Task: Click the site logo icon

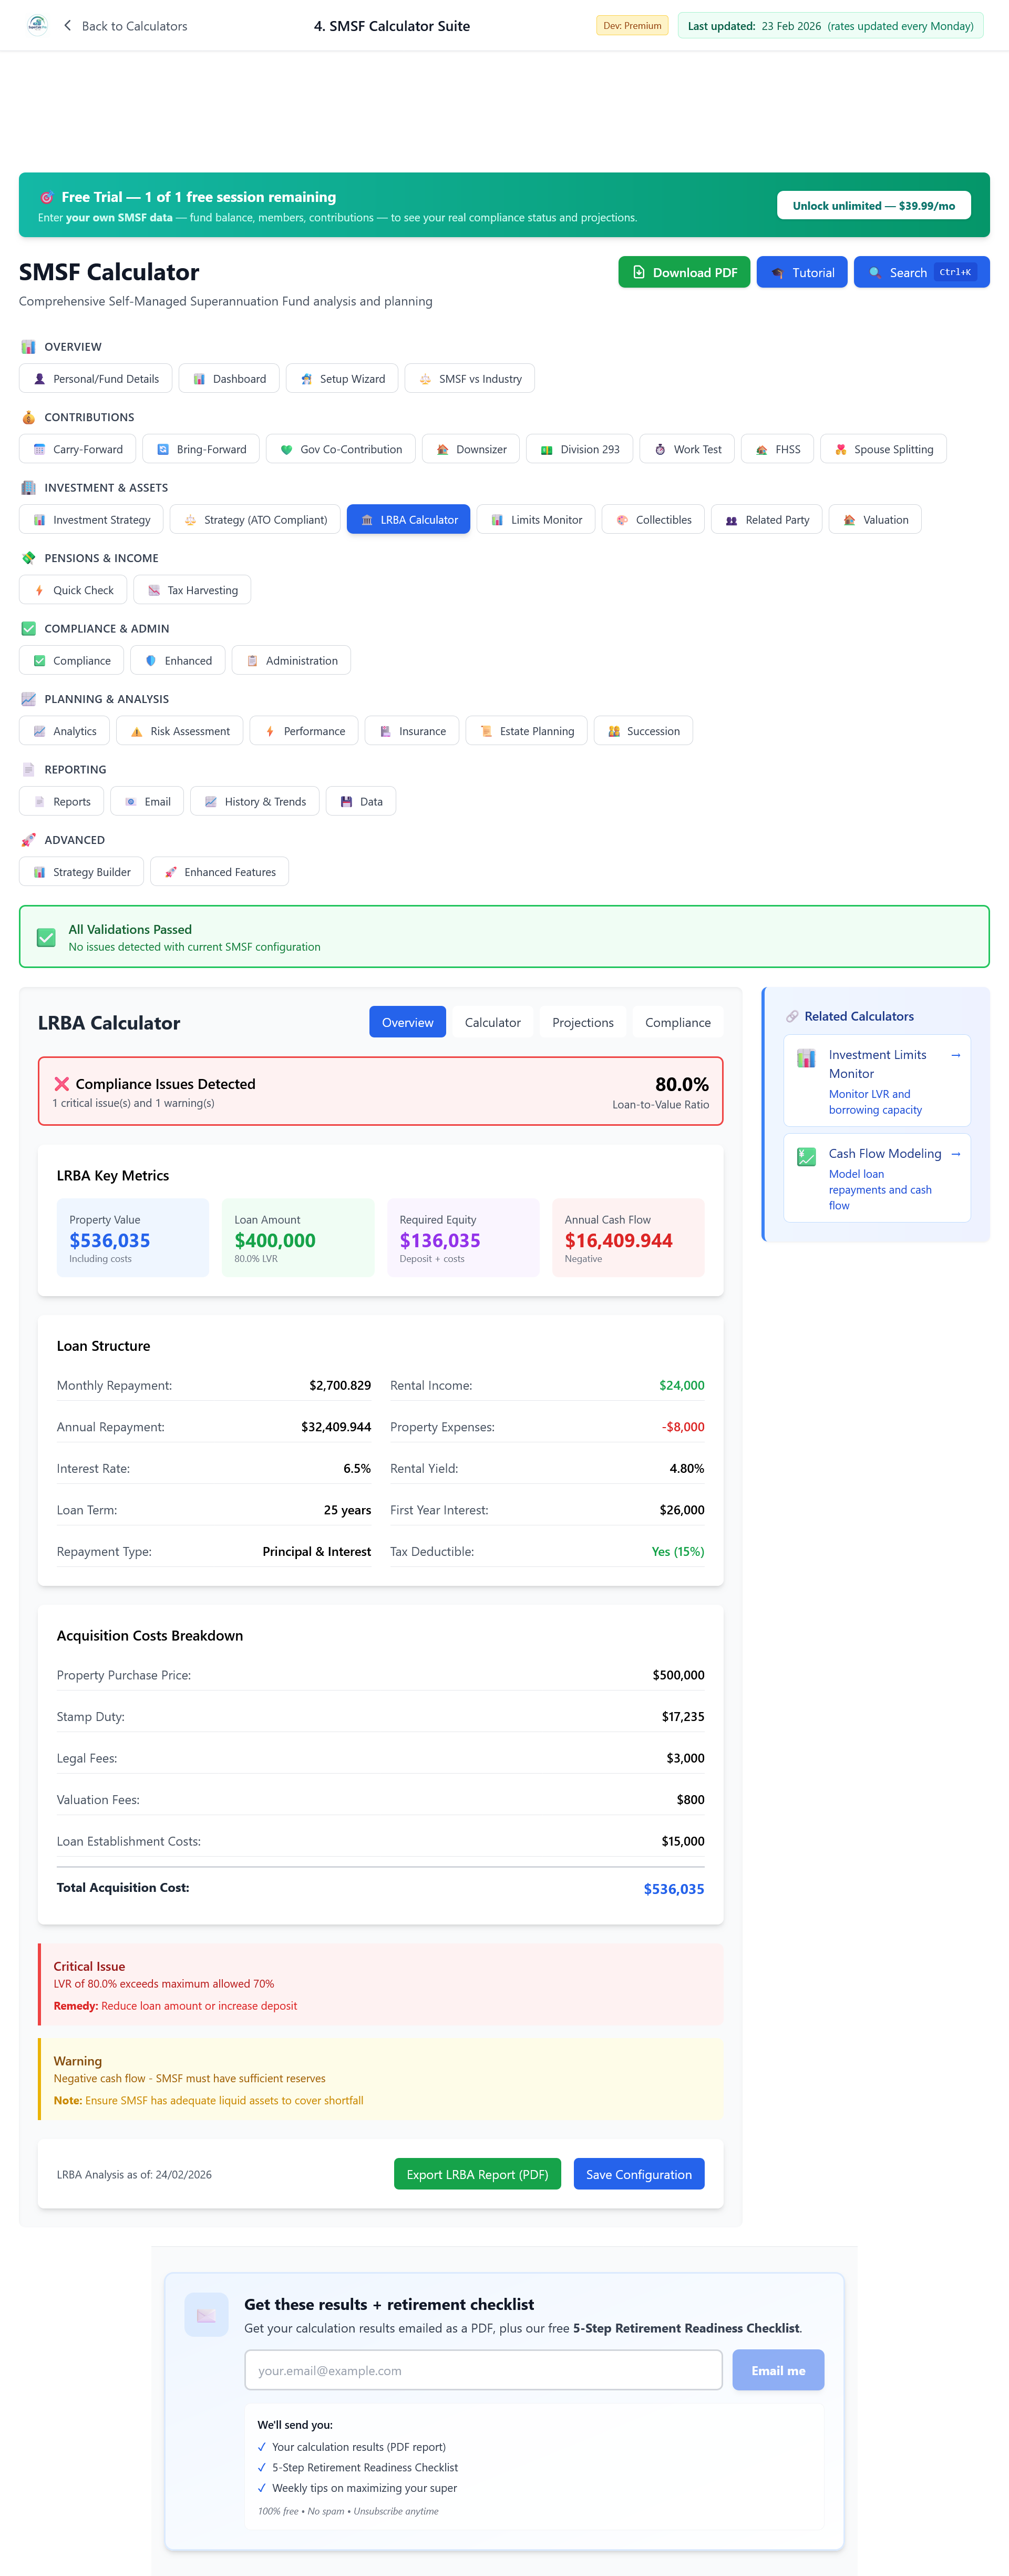Action: 37,25
